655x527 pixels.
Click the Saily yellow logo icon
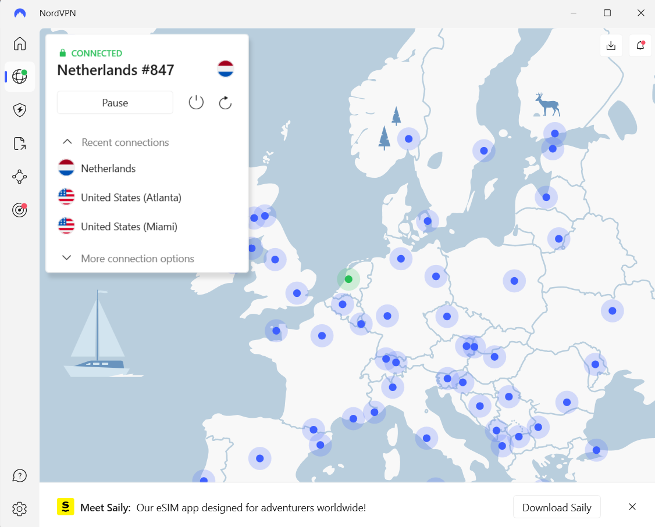66,507
